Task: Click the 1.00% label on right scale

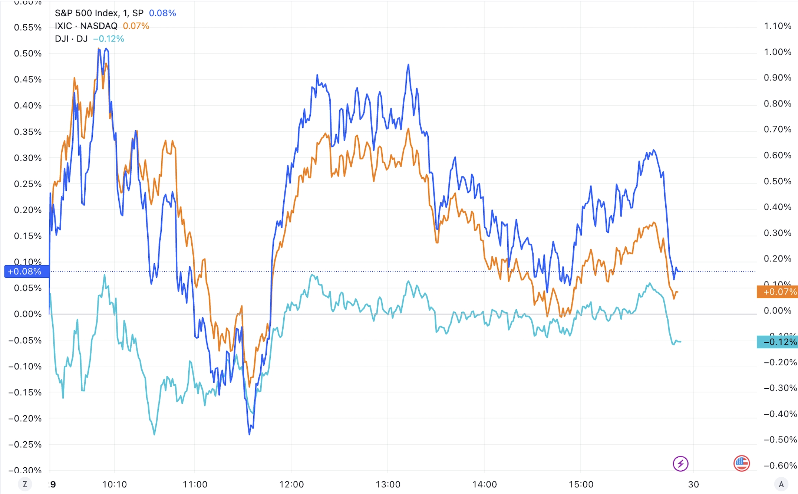Action: (x=777, y=52)
